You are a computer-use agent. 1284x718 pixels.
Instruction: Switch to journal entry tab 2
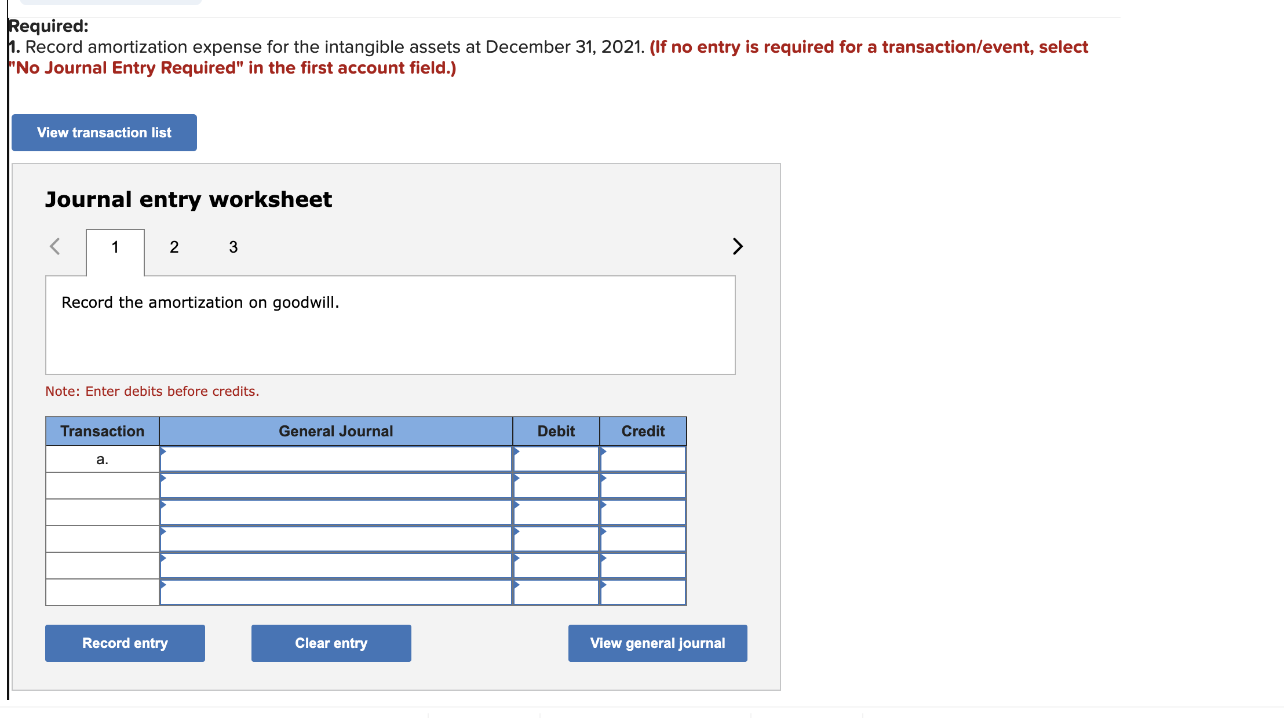(x=174, y=247)
